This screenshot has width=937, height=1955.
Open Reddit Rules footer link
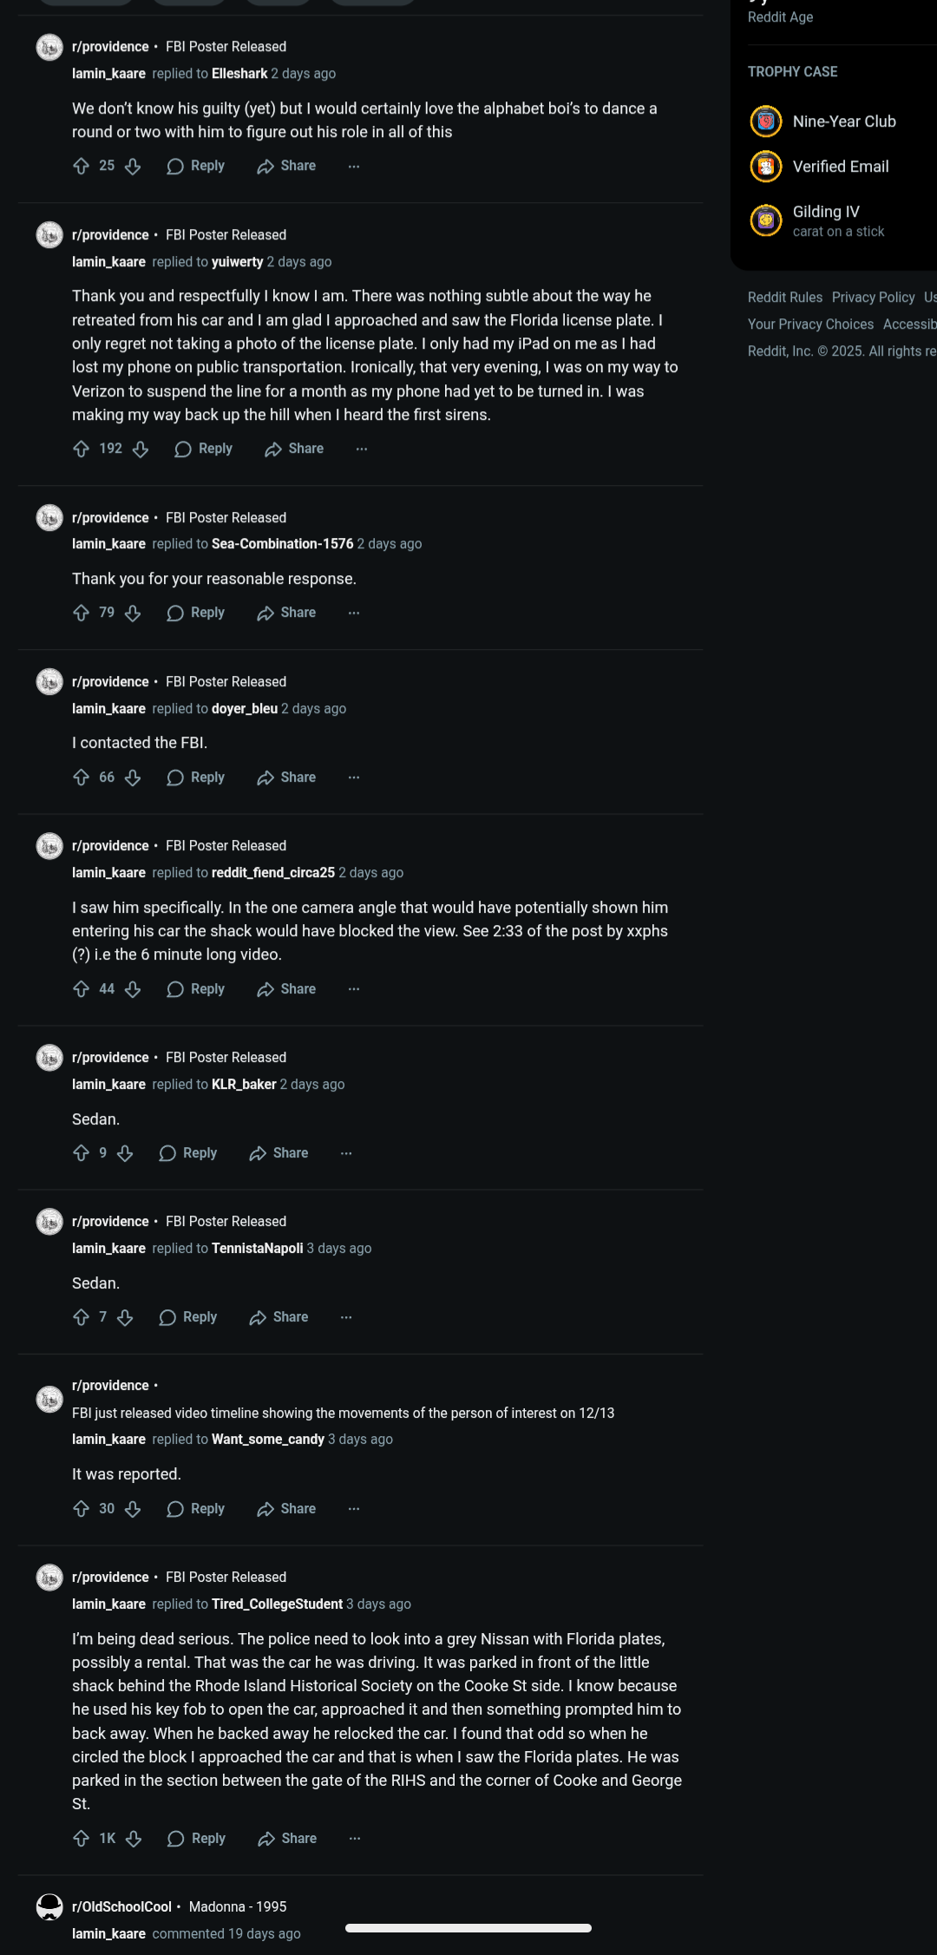(785, 298)
